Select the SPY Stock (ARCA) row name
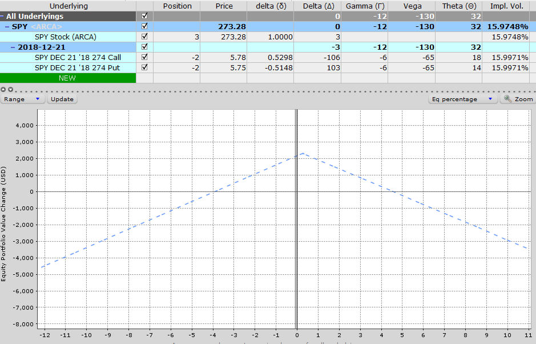This screenshot has height=344, width=536. [x=65, y=37]
